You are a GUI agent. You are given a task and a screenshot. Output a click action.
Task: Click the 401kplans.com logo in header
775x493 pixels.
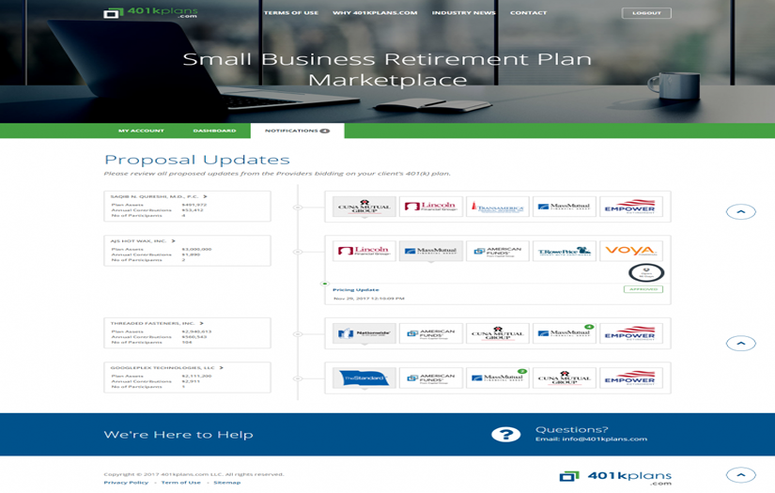150,12
